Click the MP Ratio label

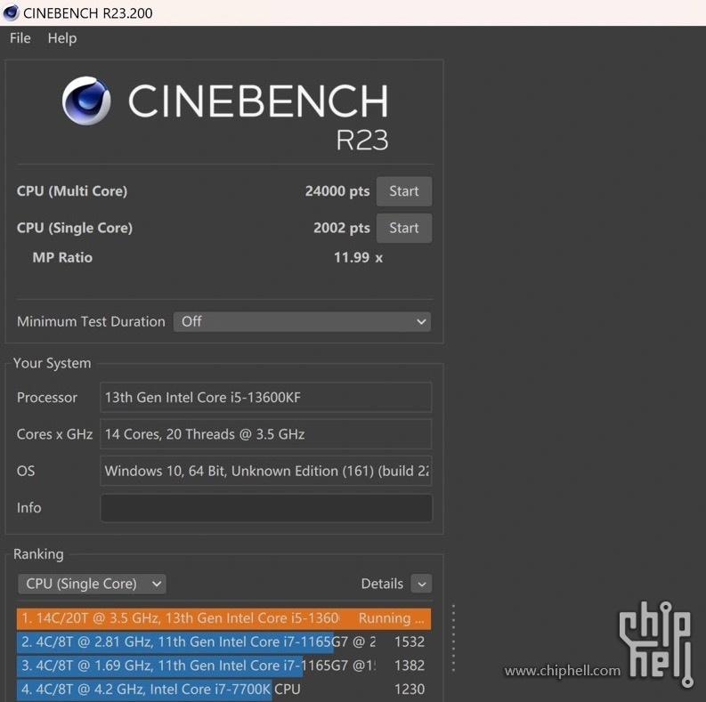click(x=62, y=258)
